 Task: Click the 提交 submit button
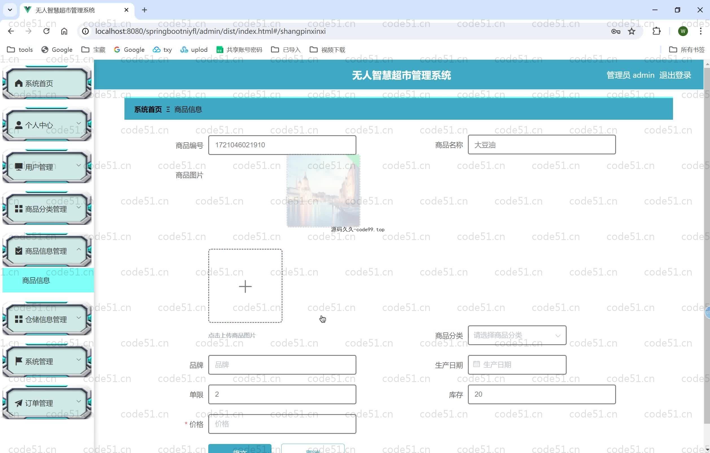click(240, 448)
